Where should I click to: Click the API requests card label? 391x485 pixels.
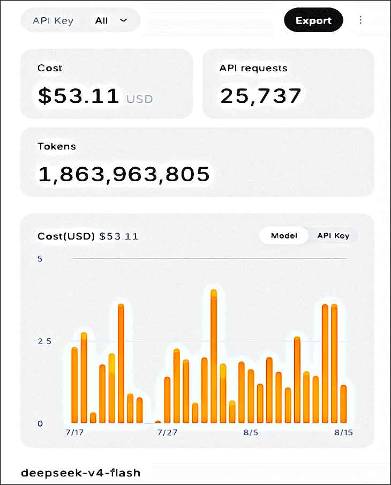click(x=253, y=68)
